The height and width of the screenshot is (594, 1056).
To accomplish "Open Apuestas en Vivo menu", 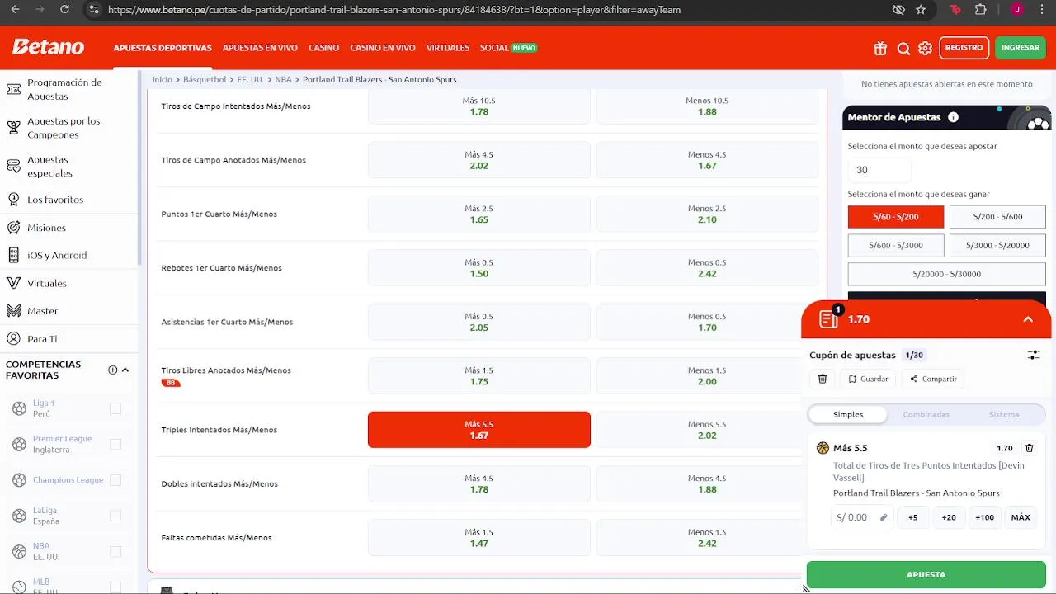I will 260,48.
